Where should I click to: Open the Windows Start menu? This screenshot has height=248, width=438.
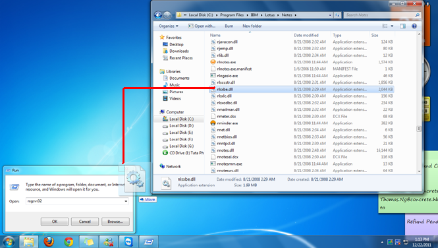(9, 241)
